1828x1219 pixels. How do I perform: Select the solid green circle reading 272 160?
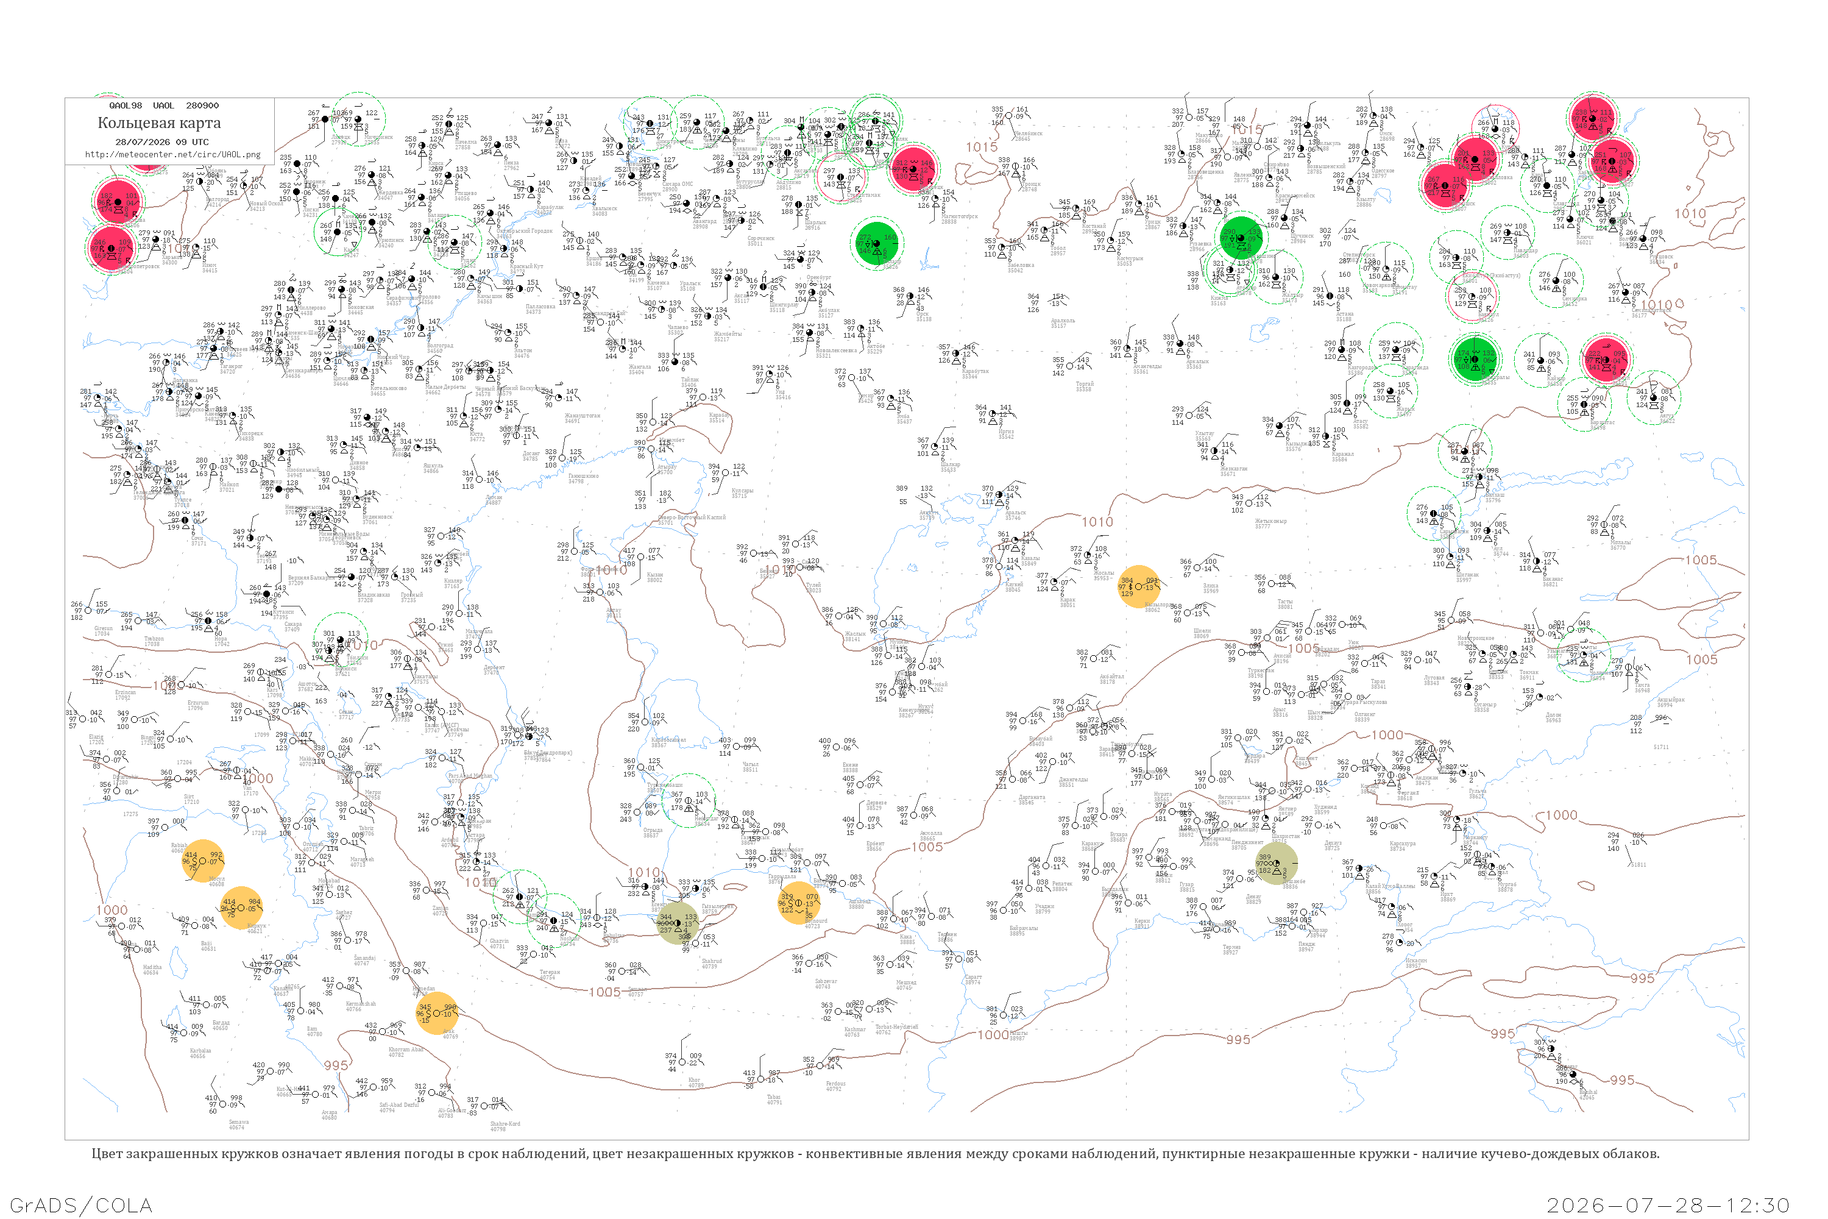click(x=877, y=244)
